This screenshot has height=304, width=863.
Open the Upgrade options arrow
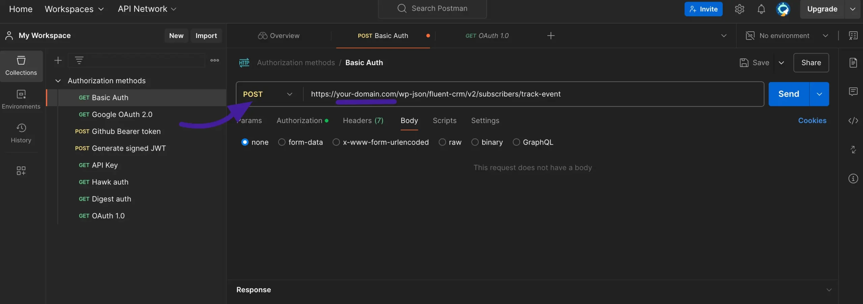coord(853,9)
